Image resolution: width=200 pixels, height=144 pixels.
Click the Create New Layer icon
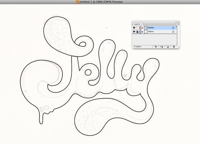pyautogui.click(x=168, y=47)
